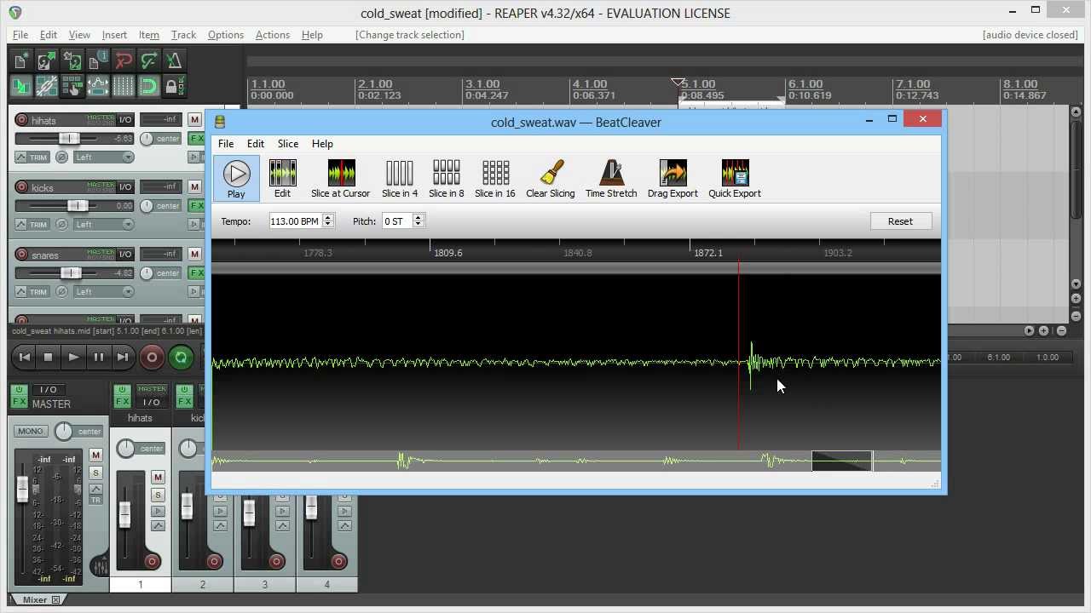Image resolution: width=1091 pixels, height=613 pixels.
Task: Click the Clear Slicing broom icon
Action: [551, 178]
